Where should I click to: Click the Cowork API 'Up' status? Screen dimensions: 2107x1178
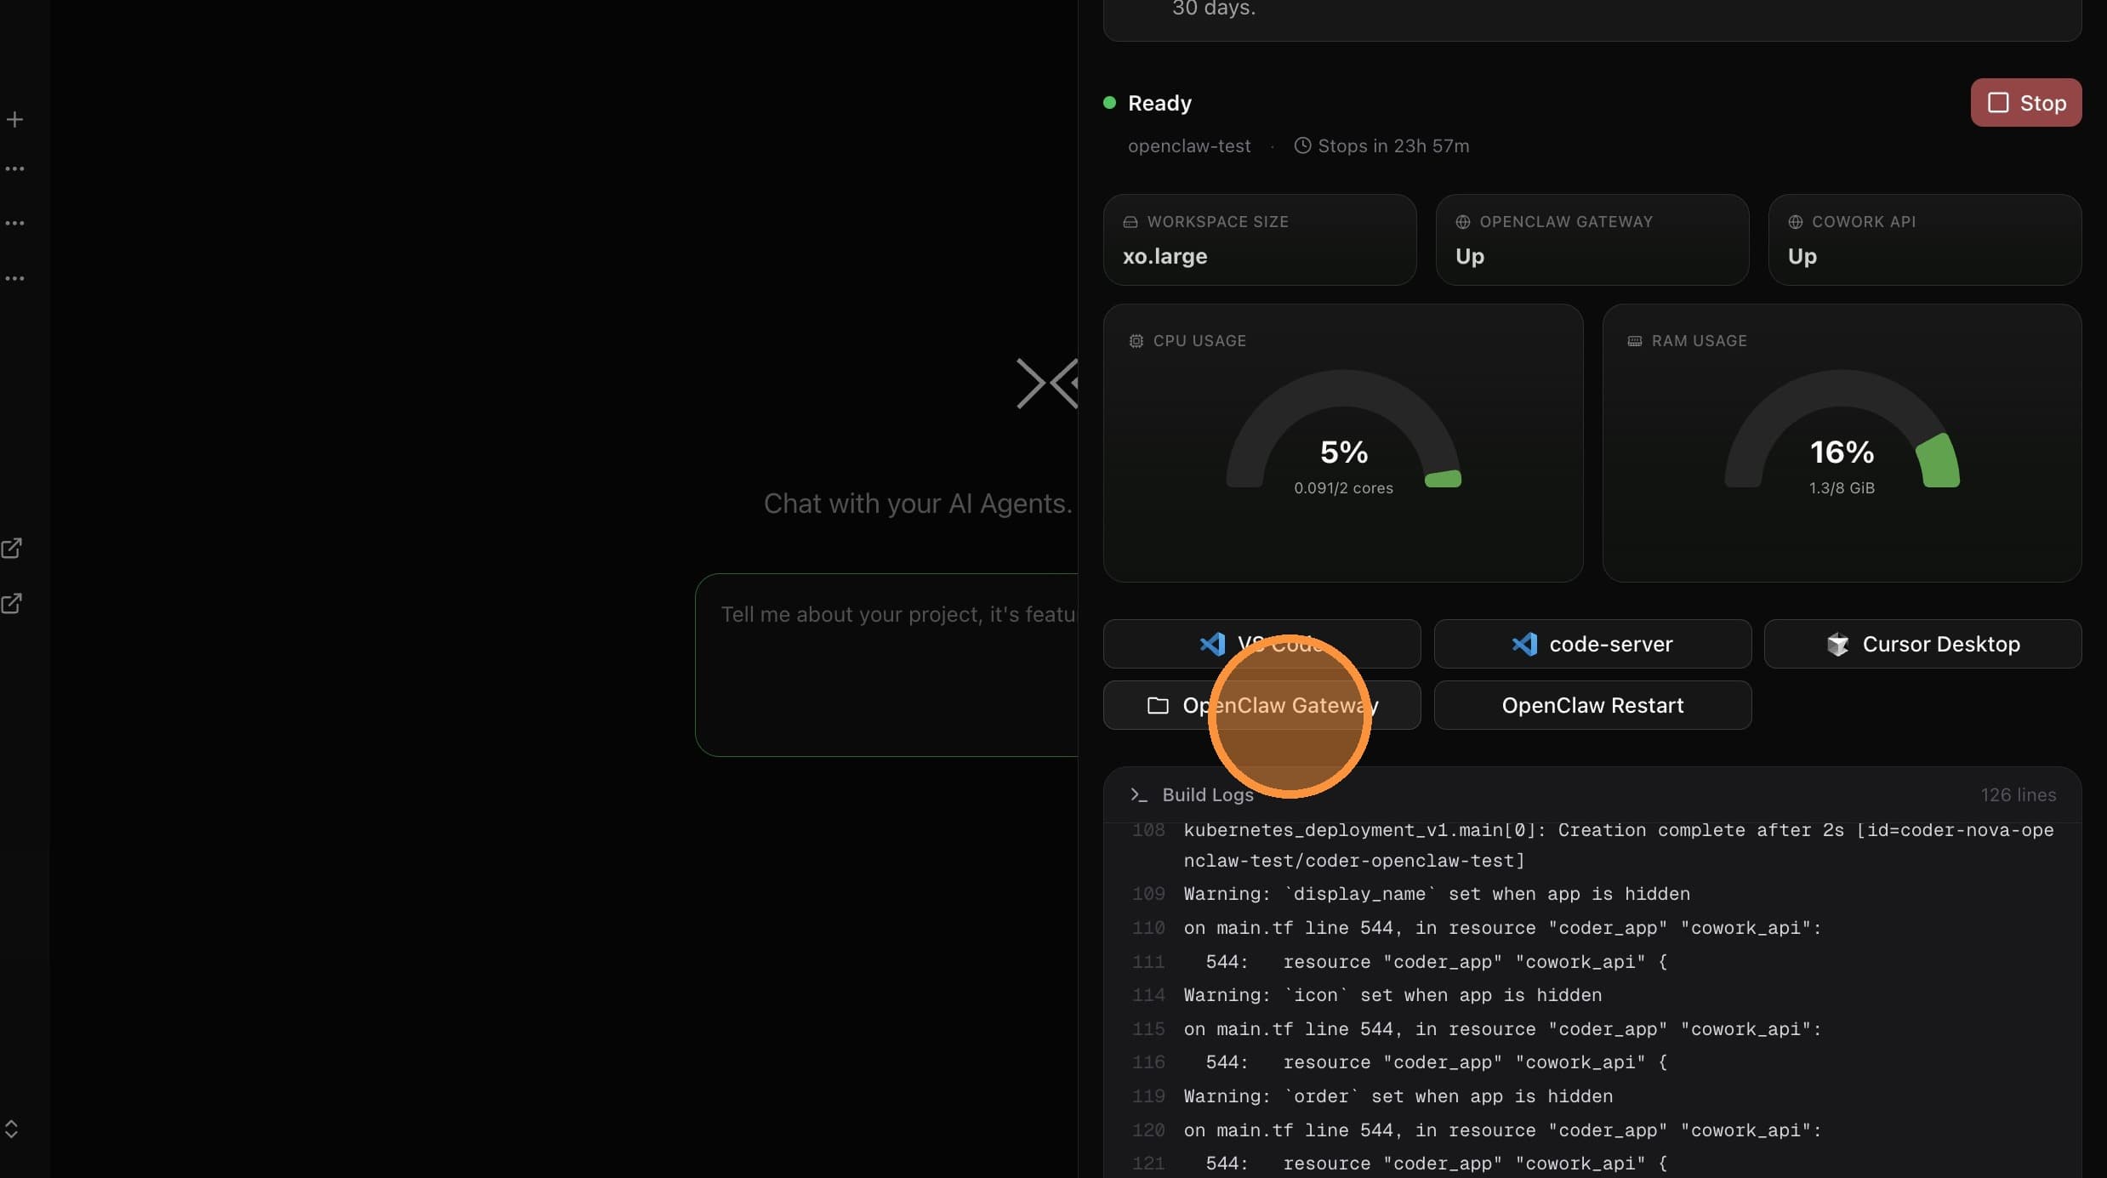1802,256
